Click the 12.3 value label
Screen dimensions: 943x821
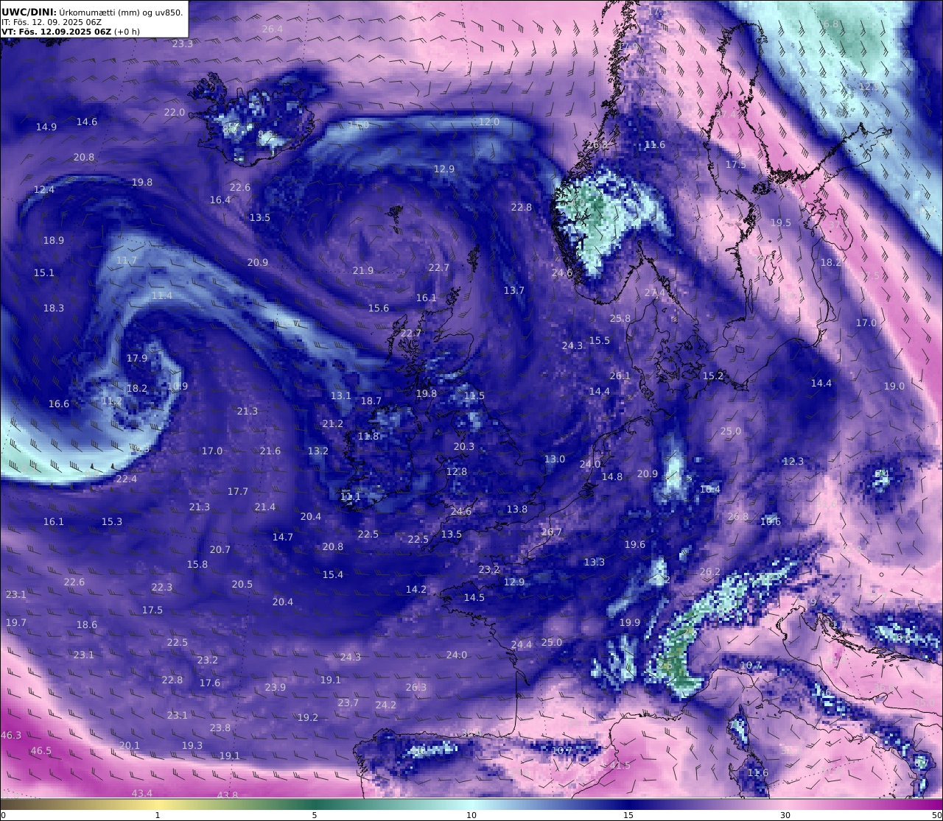793,461
